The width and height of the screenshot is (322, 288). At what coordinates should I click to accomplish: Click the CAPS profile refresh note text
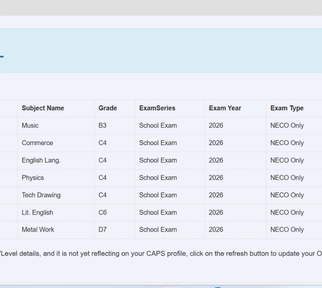161,254
